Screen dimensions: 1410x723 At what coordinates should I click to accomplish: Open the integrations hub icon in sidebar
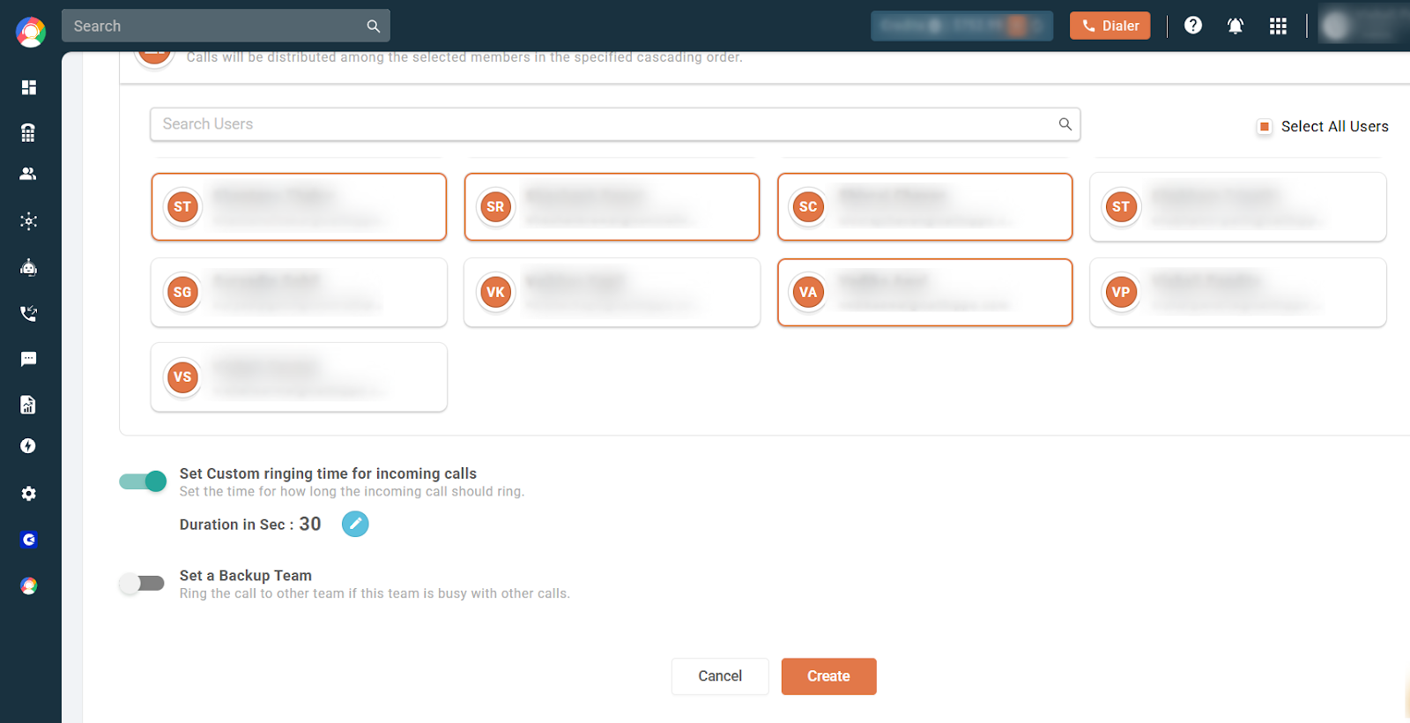click(29, 220)
